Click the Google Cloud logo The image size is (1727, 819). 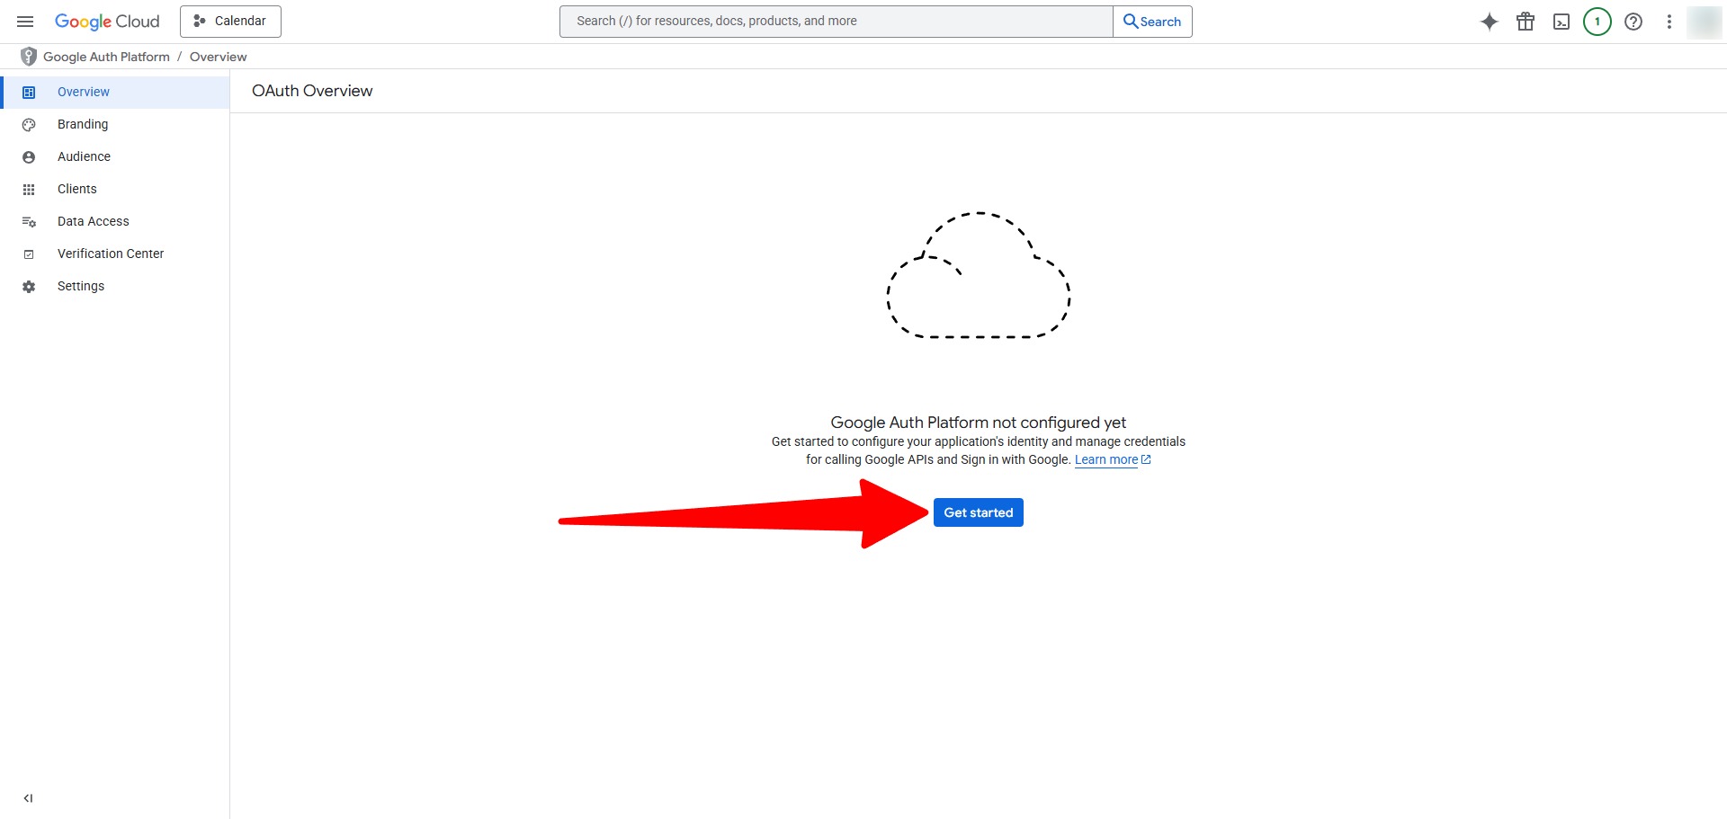point(107,22)
